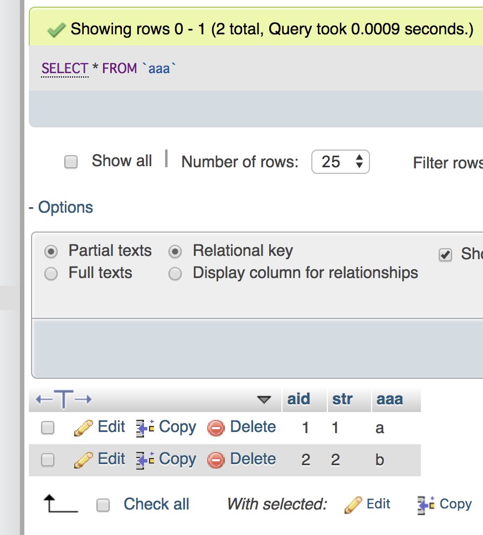Click the Check all link

[156, 505]
